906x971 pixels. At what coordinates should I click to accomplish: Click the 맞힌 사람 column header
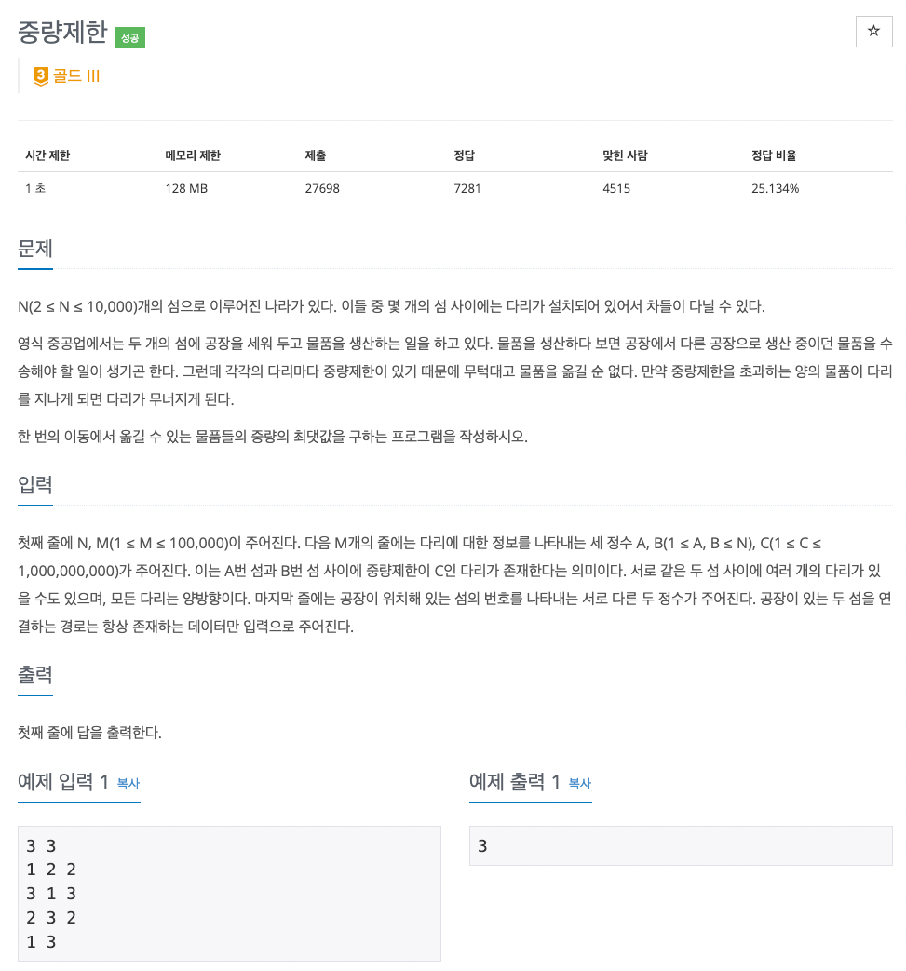[625, 155]
